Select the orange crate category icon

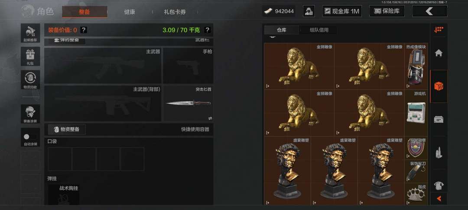point(439,86)
